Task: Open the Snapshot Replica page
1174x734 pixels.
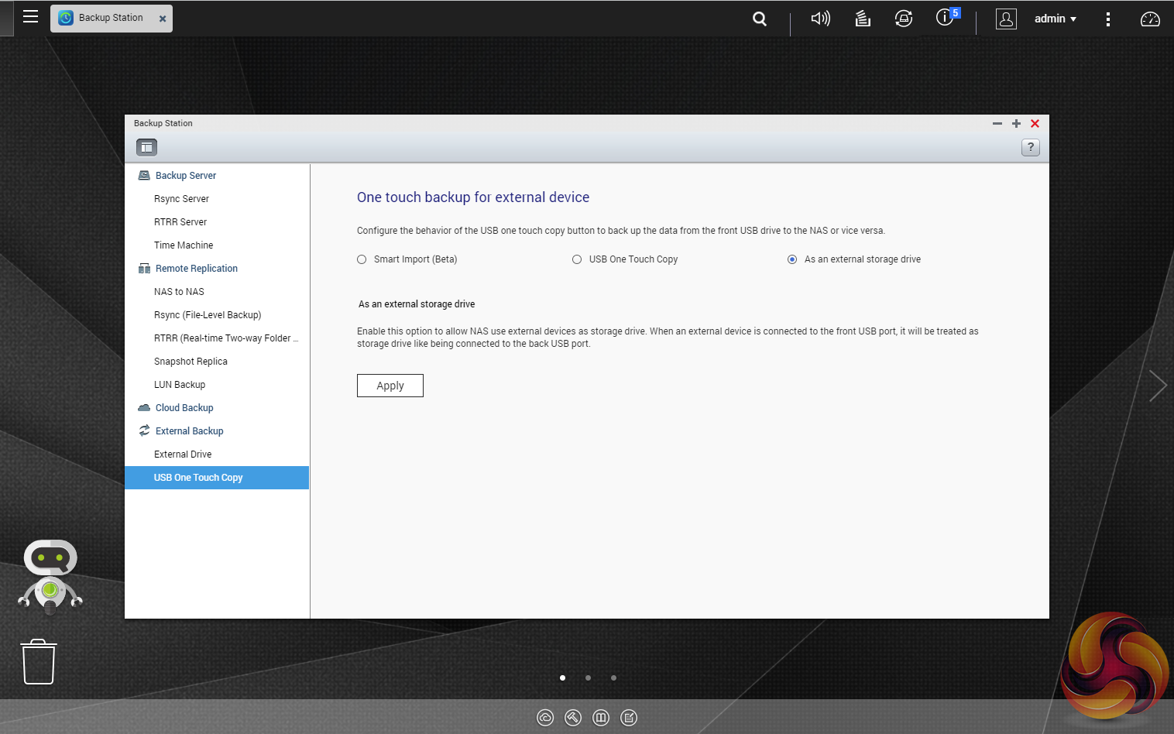Action: tap(191, 362)
